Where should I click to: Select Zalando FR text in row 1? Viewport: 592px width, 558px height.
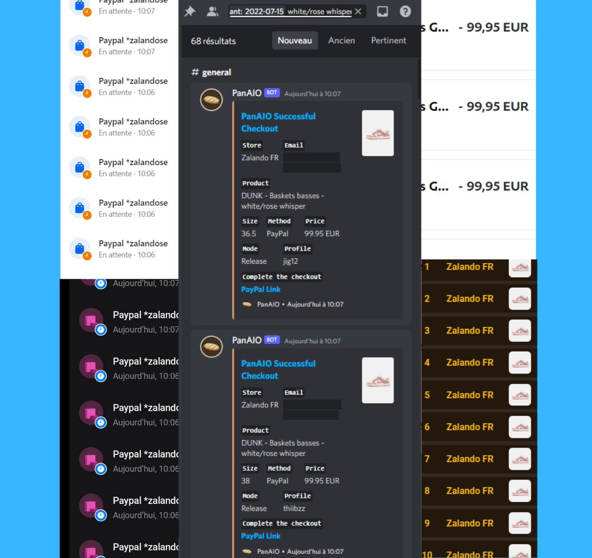pyautogui.click(x=470, y=267)
